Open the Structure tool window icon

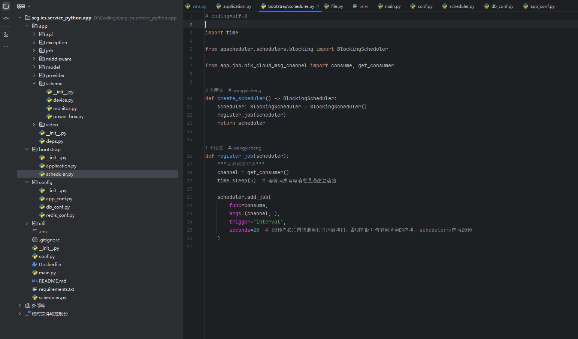coord(6,34)
